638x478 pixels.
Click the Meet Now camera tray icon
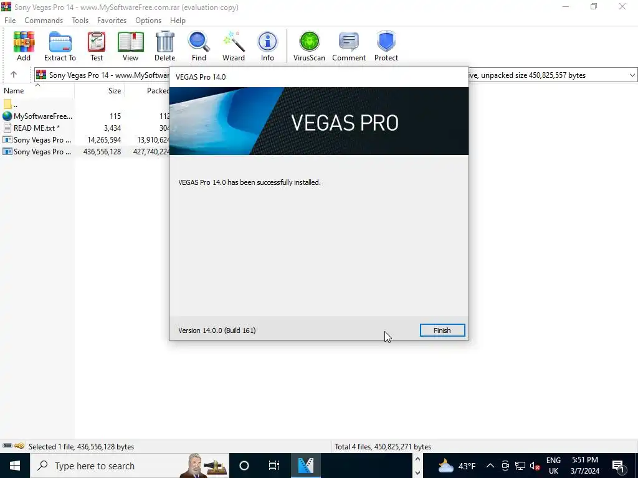tap(505, 466)
